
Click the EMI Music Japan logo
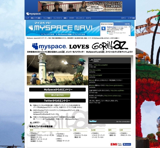pyautogui.click(x=116, y=144)
